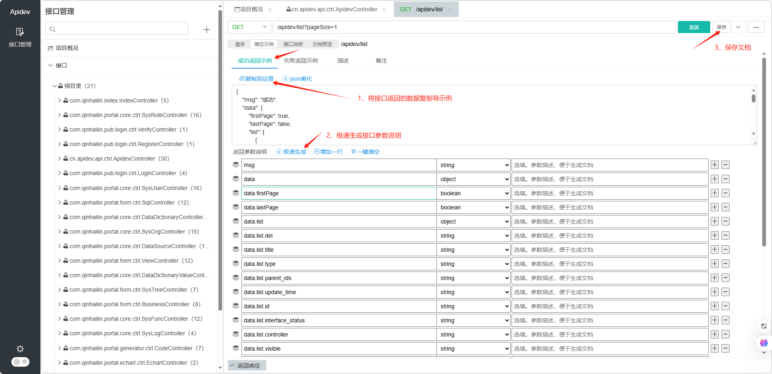Open settings via the gear icon at sidebar bottom
Image resolution: width=772 pixels, height=374 pixels.
pos(20,349)
